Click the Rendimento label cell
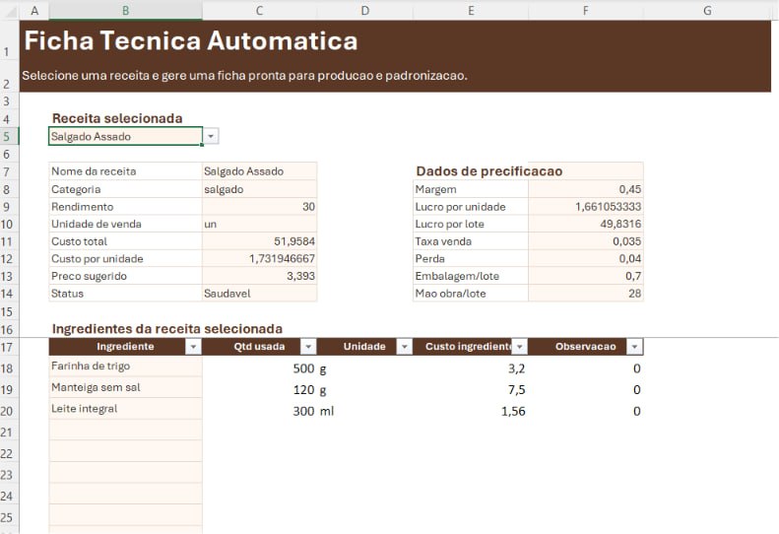The image size is (779, 534). tap(126, 206)
